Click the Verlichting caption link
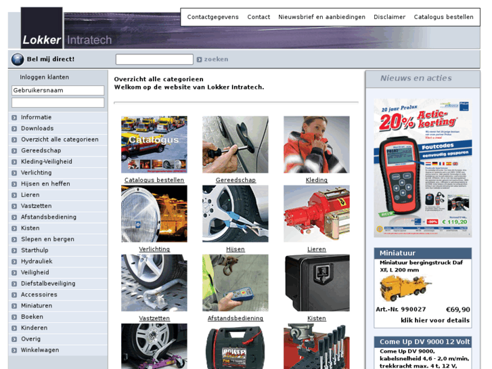The height and width of the screenshot is (369, 492). click(154, 249)
